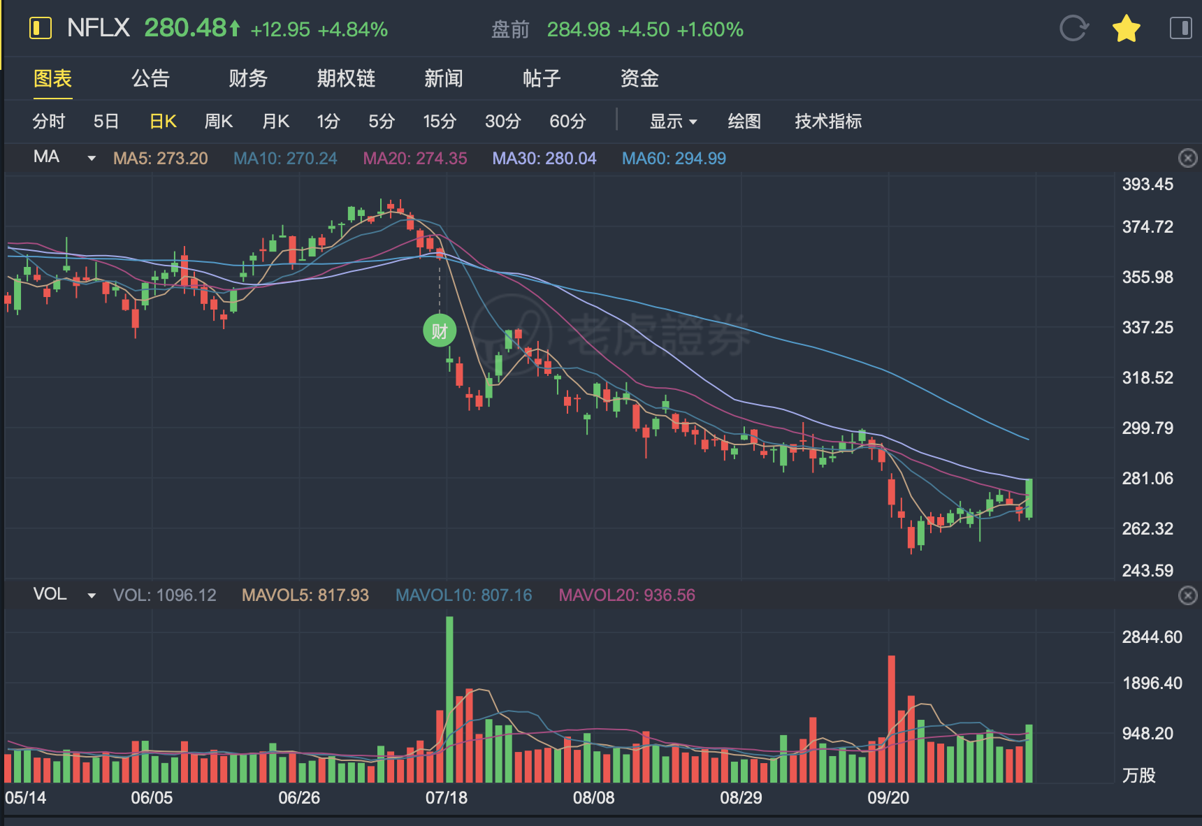Image resolution: width=1202 pixels, height=826 pixels.
Task: Select the 15分 fifteen-minute interval
Action: 440,122
